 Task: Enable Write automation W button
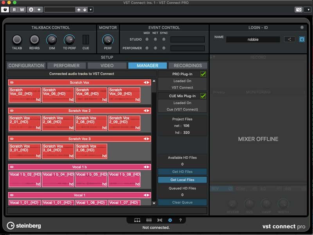click(x=22, y=9)
